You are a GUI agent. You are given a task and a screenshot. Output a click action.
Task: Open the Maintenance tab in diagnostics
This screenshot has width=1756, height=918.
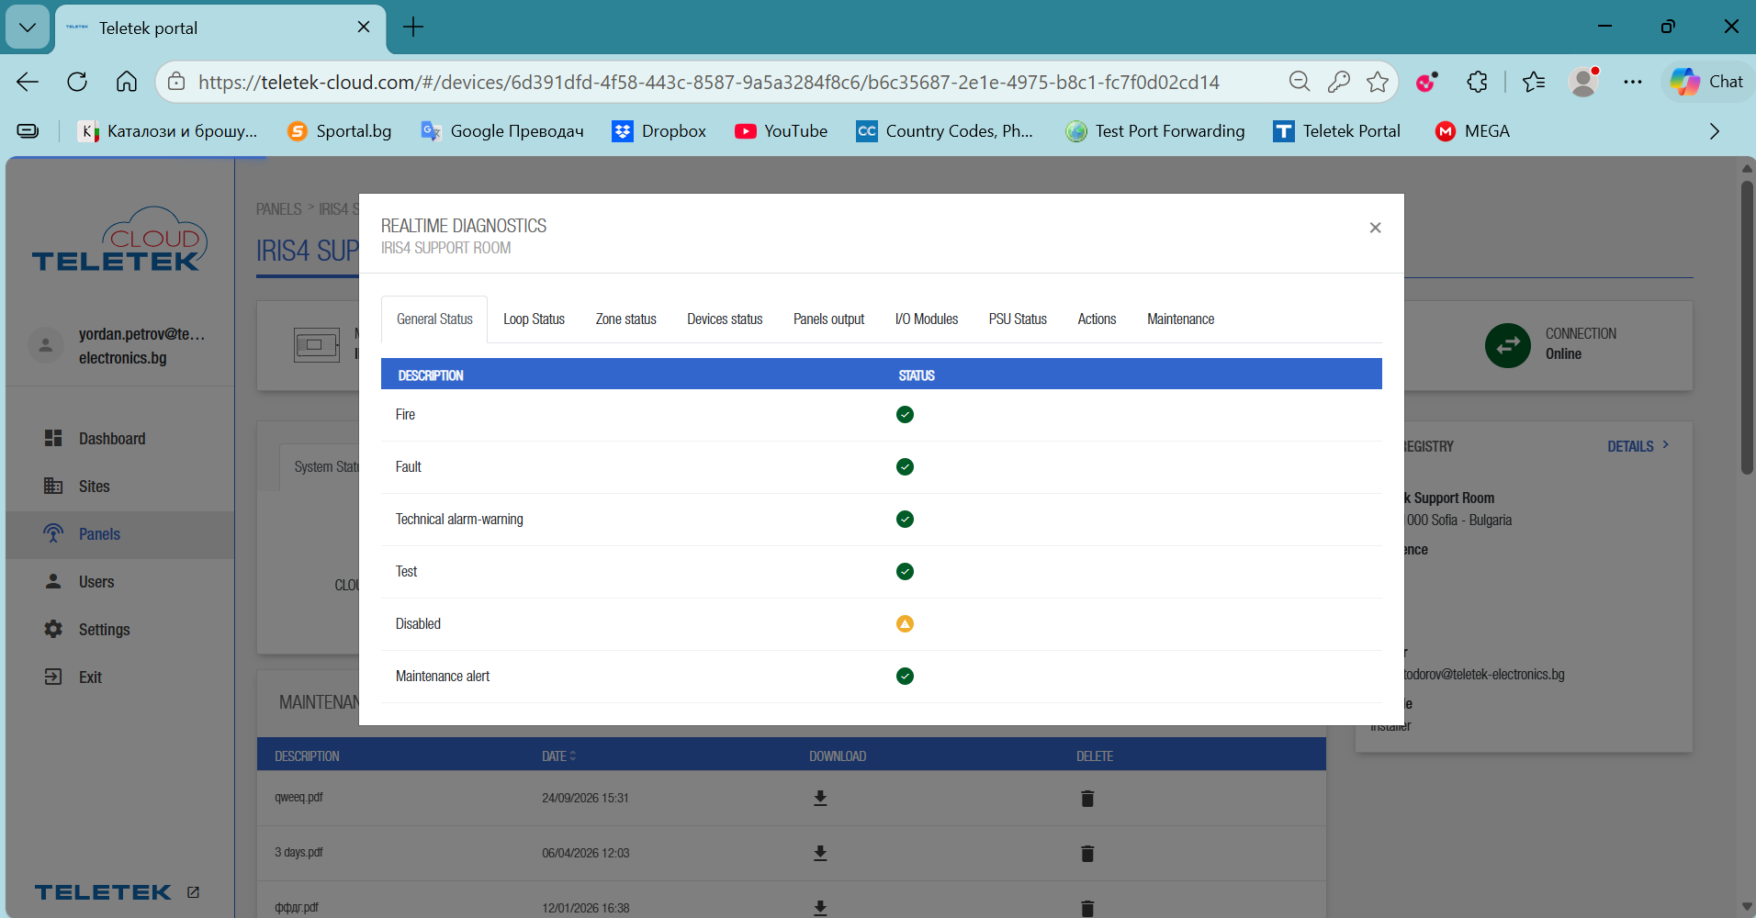coord(1180,319)
